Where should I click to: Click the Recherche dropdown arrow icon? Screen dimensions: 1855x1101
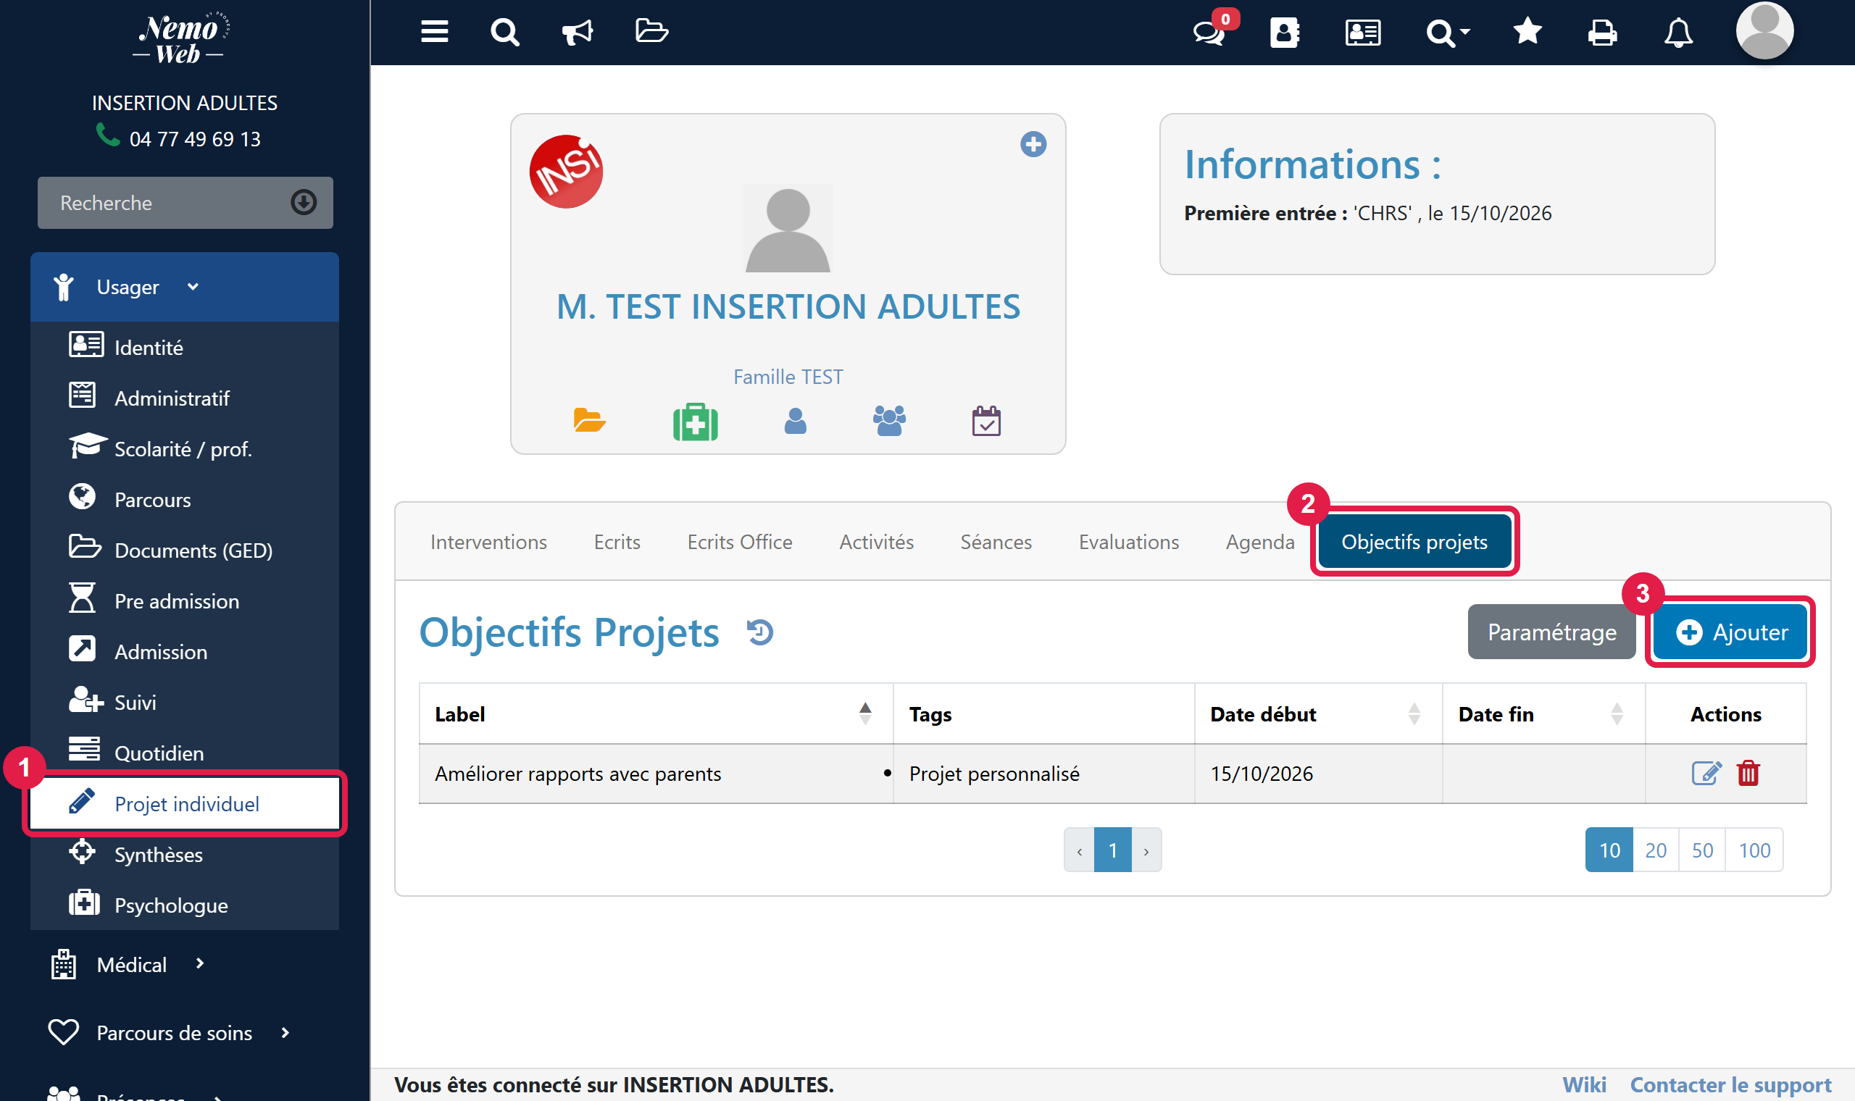pyautogui.click(x=304, y=203)
